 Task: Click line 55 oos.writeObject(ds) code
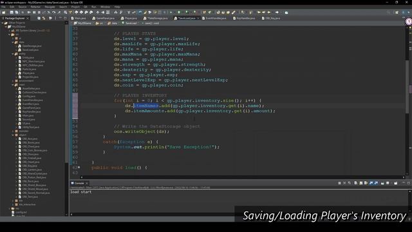click(x=142, y=131)
